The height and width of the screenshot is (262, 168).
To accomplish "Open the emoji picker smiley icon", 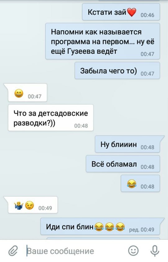I will pyautogui.click(x=133, y=250).
